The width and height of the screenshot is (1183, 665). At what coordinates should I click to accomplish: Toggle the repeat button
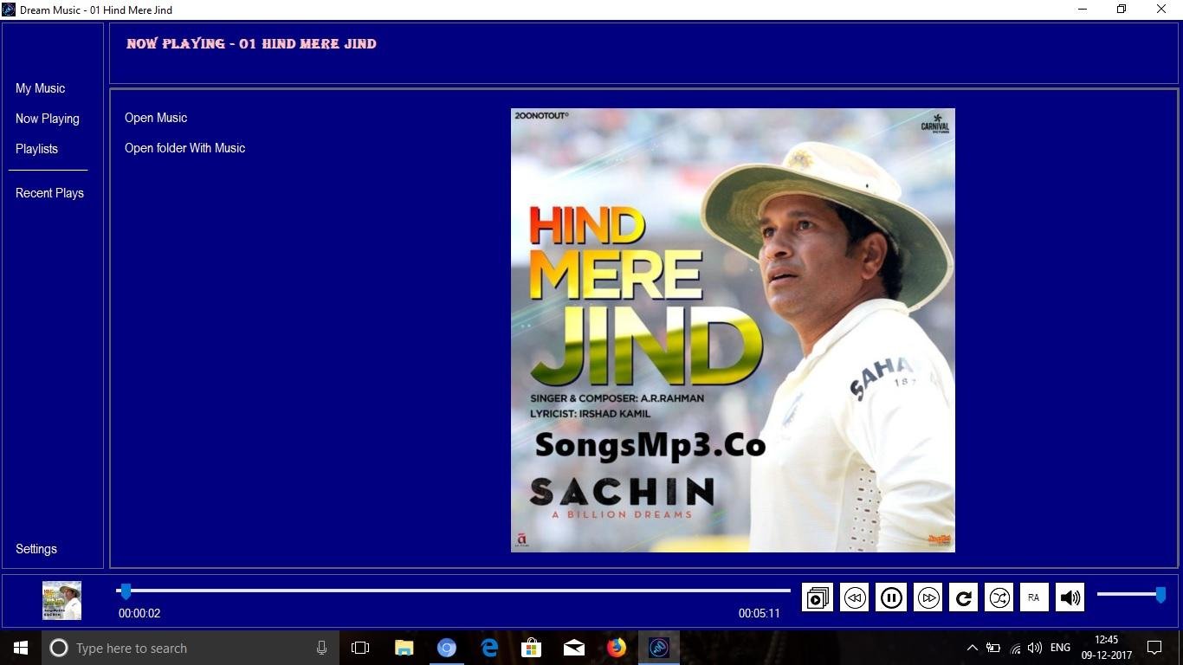(964, 597)
